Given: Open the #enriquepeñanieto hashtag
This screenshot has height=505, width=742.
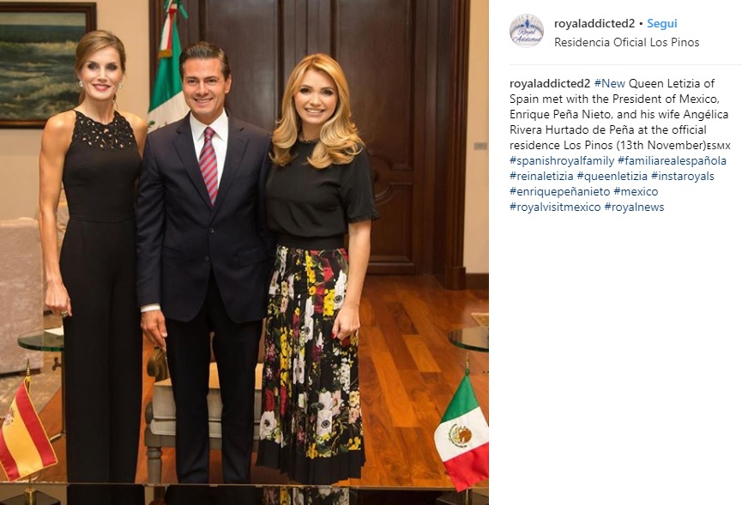Looking at the screenshot, I should [x=560, y=191].
